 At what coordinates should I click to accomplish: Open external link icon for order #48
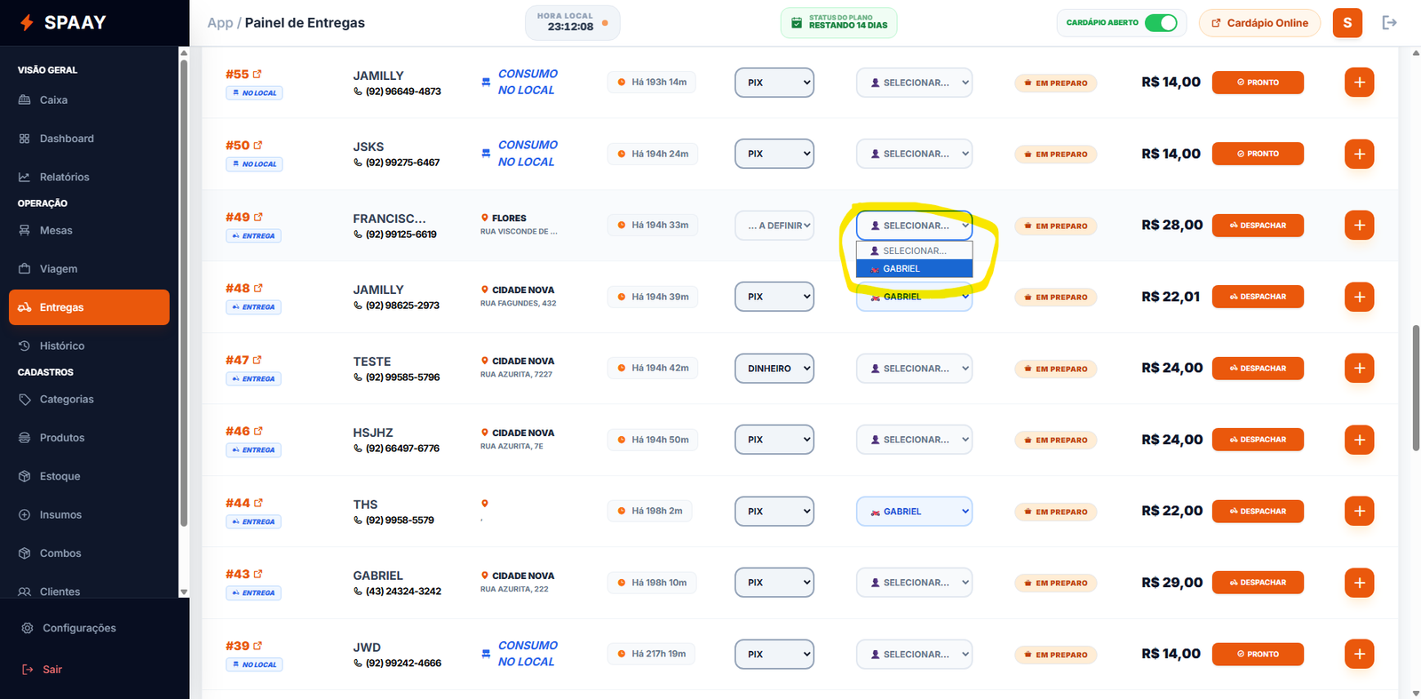coord(258,289)
